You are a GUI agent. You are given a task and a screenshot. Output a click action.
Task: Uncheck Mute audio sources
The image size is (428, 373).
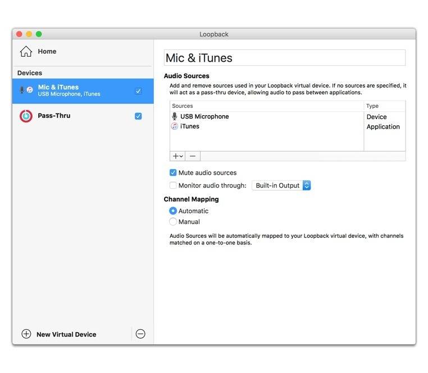click(x=173, y=172)
